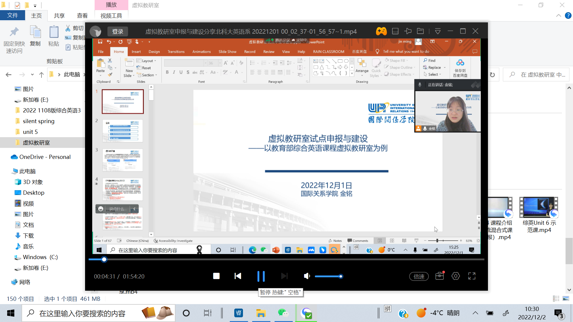Open the OneDrive - Personal folder
Screen dimensions: 573x322
coord(45,157)
